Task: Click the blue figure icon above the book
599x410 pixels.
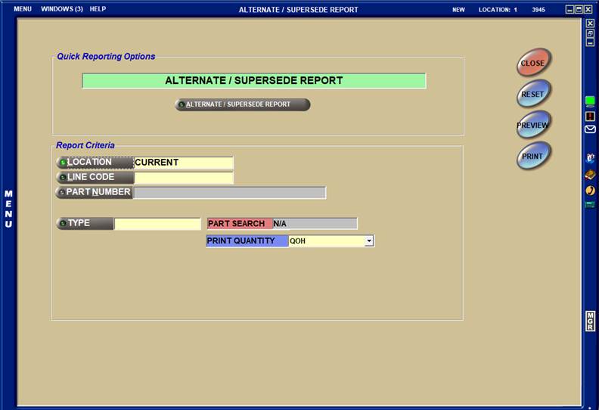Action: coord(591,158)
